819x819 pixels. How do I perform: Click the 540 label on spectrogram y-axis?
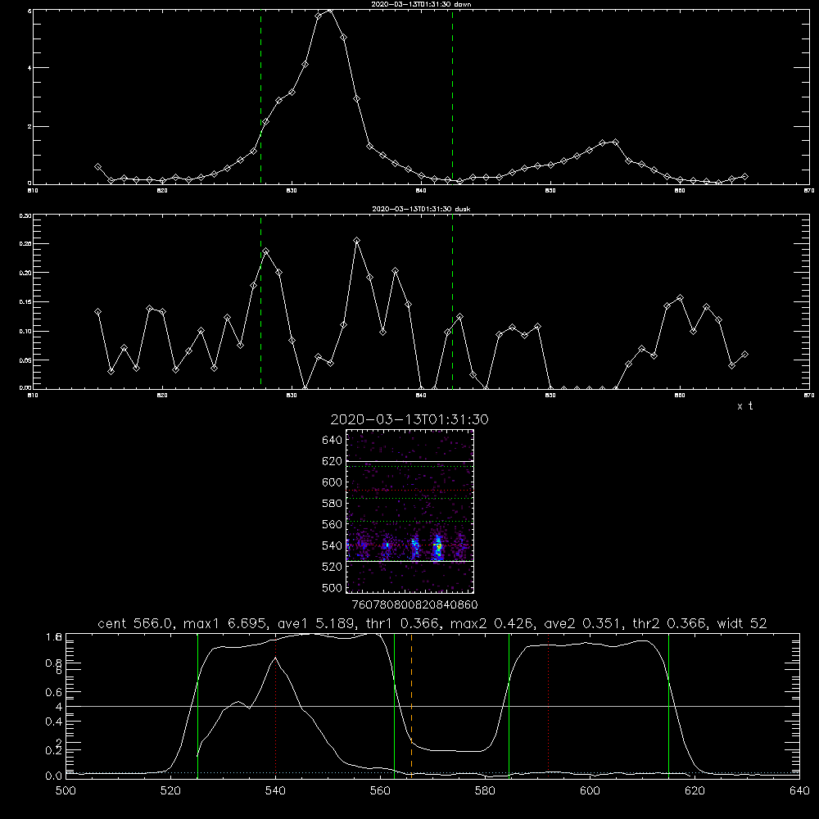333,545
